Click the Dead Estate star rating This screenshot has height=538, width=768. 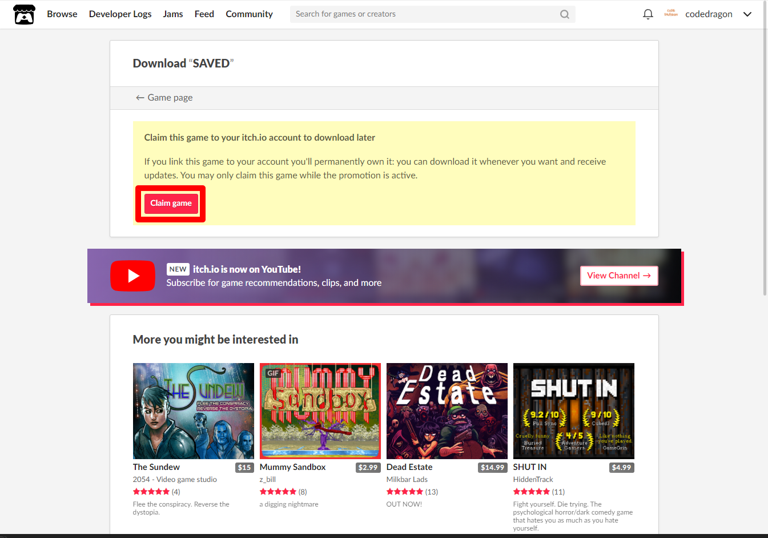pyautogui.click(x=405, y=492)
